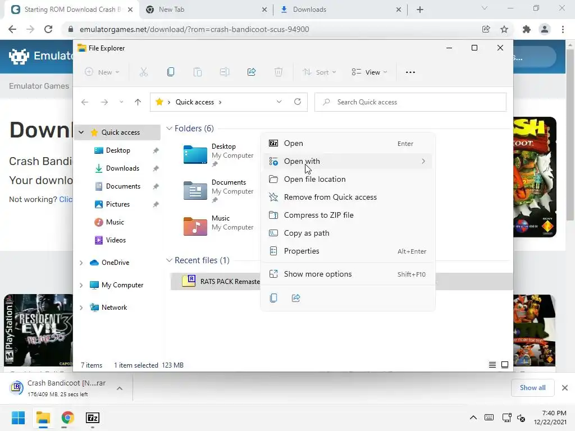The width and height of the screenshot is (575, 431).
Task: Open recent locations dropdown chevron
Action: pyautogui.click(x=121, y=102)
